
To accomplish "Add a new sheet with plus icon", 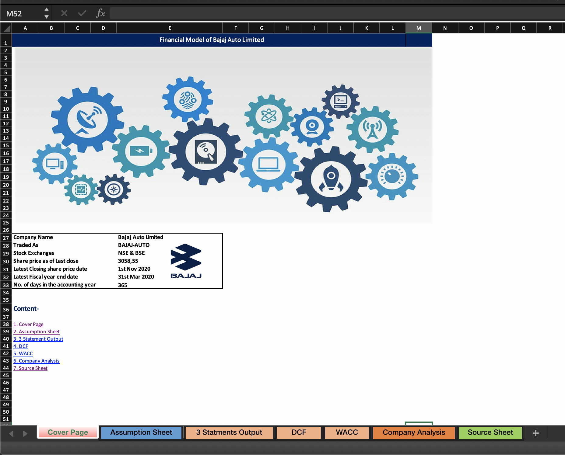I will click(536, 433).
